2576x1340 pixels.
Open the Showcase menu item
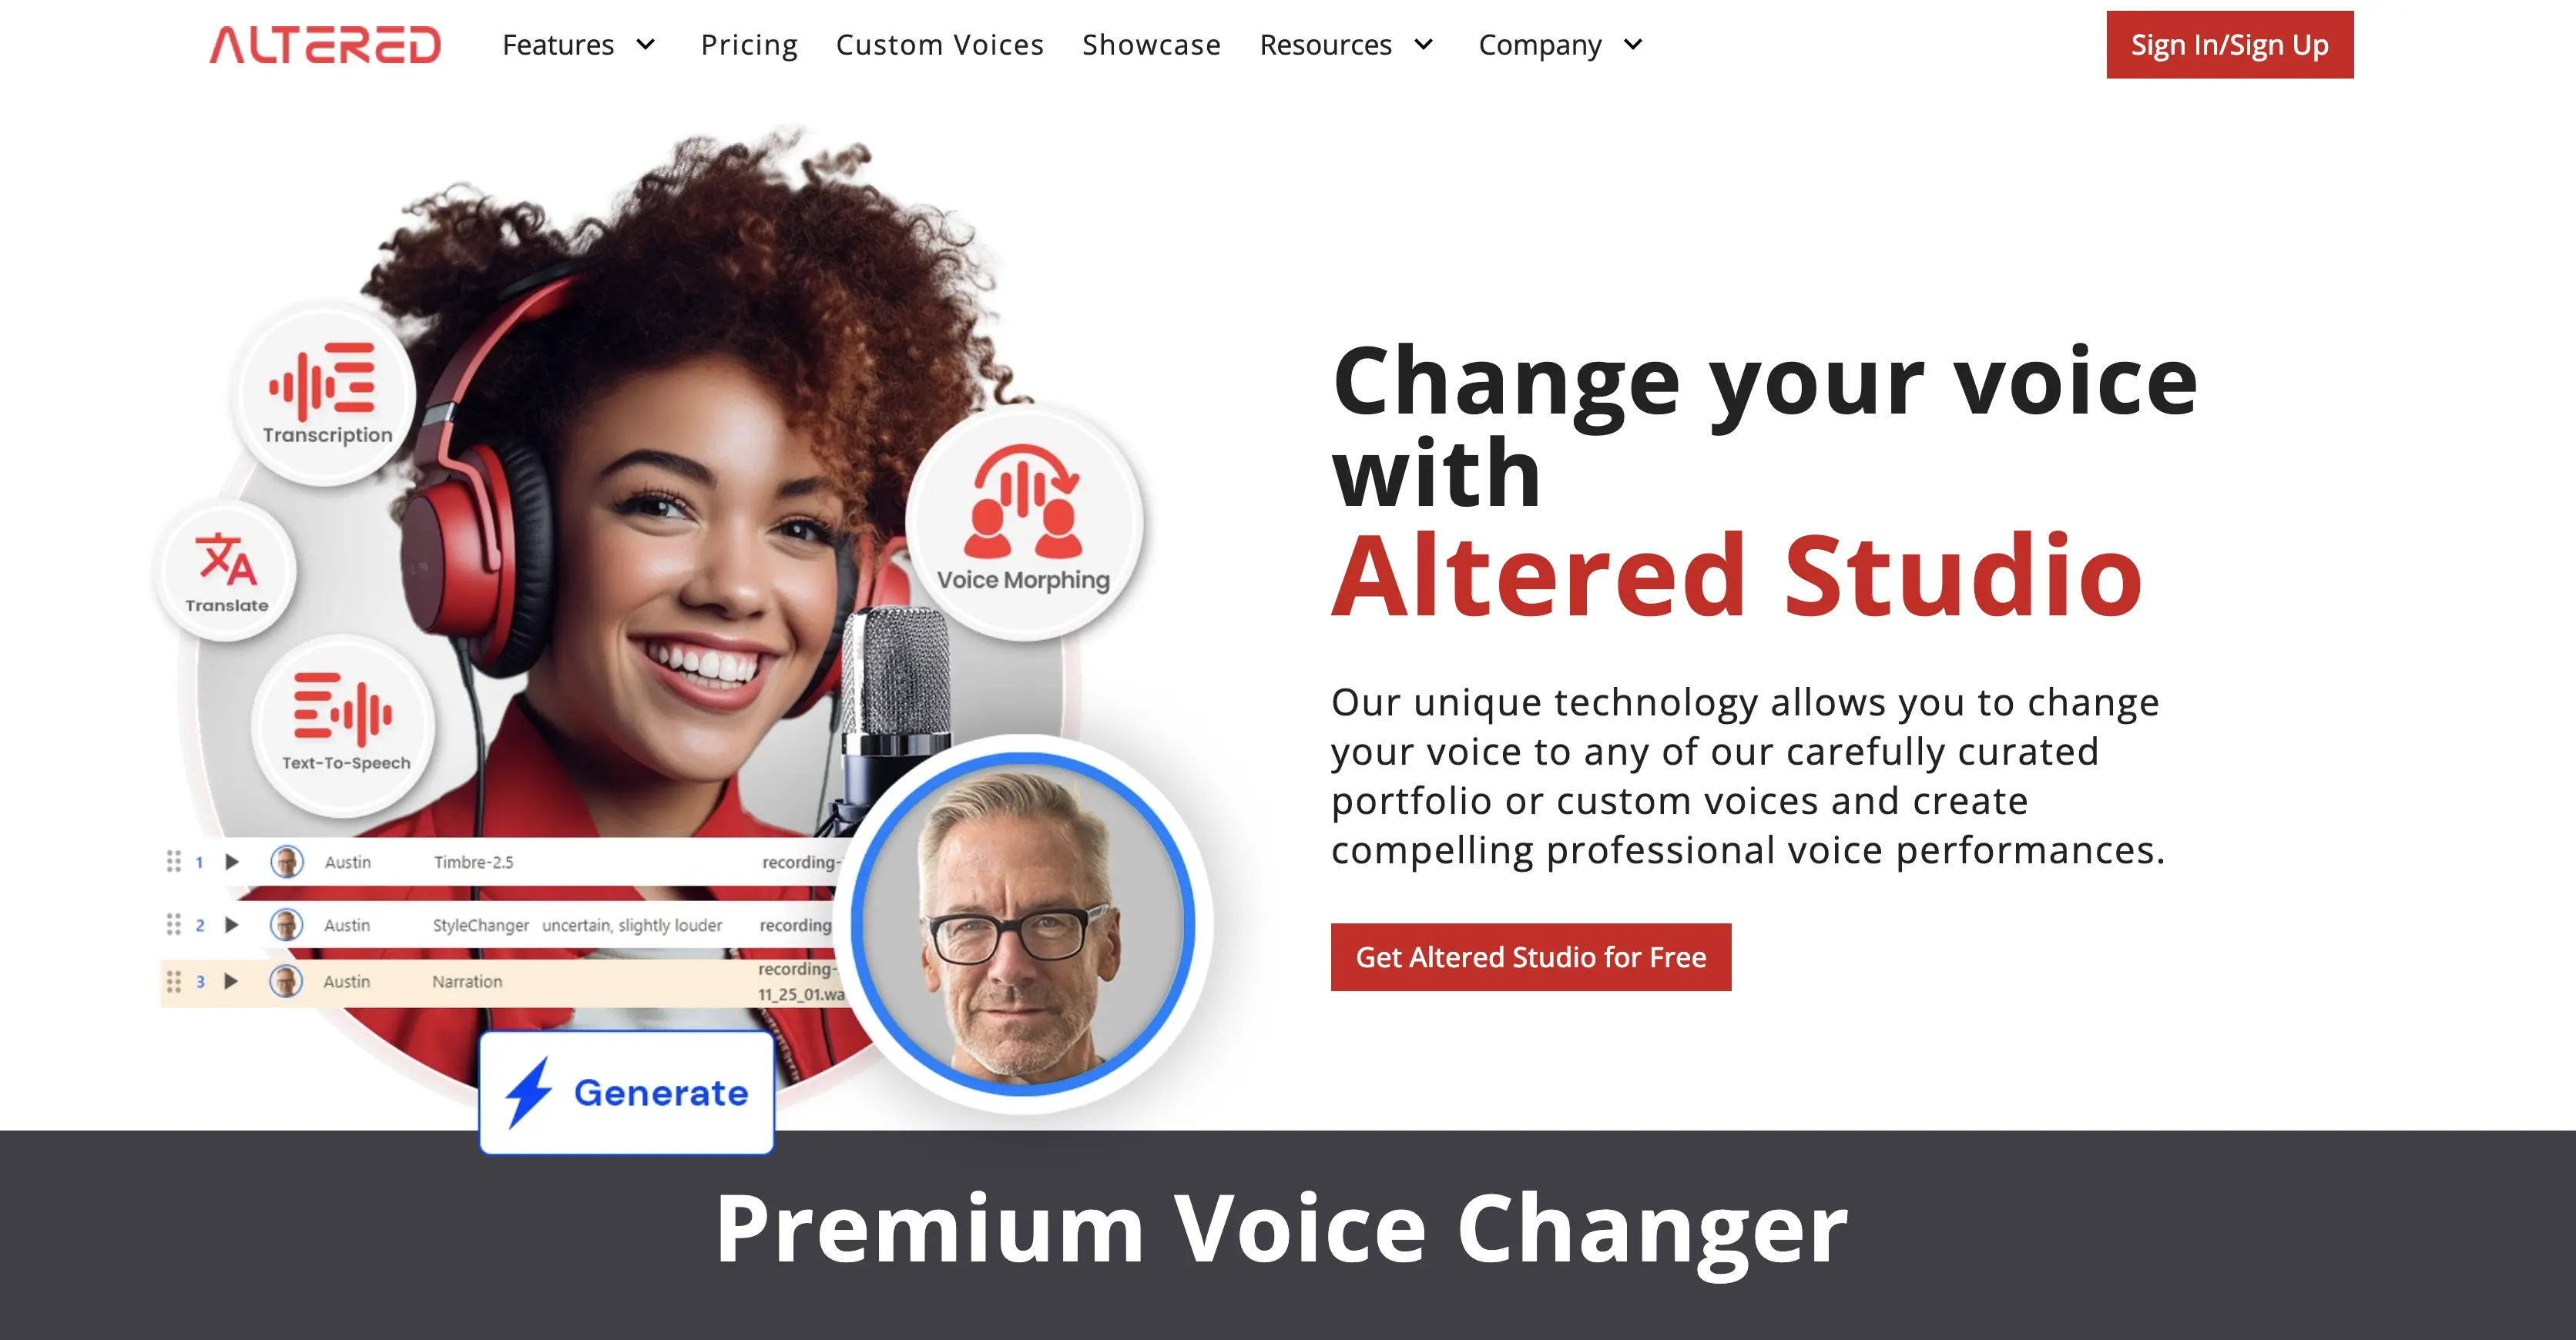[1149, 44]
